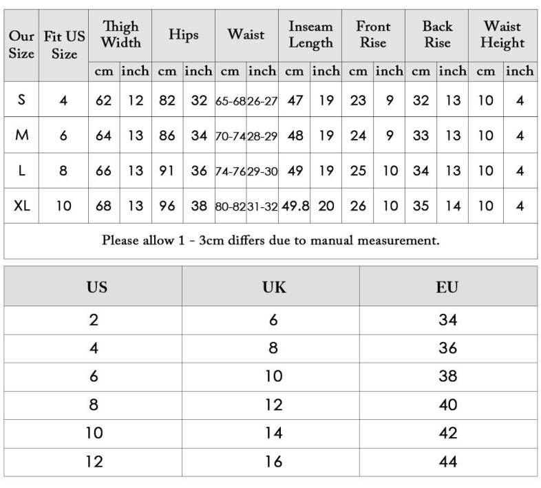Select the Waist Height column header
This screenshot has height=488, width=541.
tap(502, 35)
